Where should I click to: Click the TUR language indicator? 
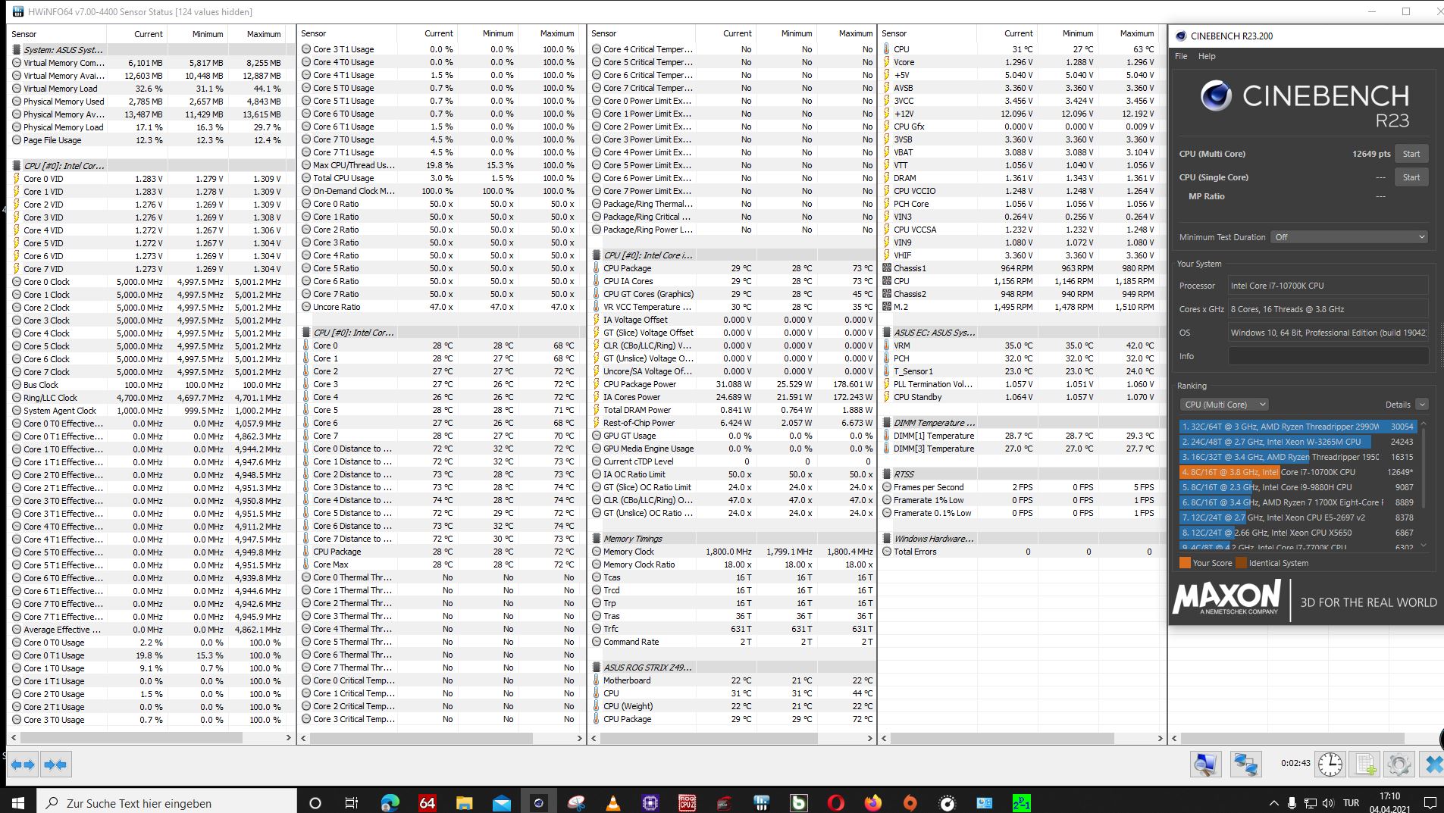[x=1351, y=803]
